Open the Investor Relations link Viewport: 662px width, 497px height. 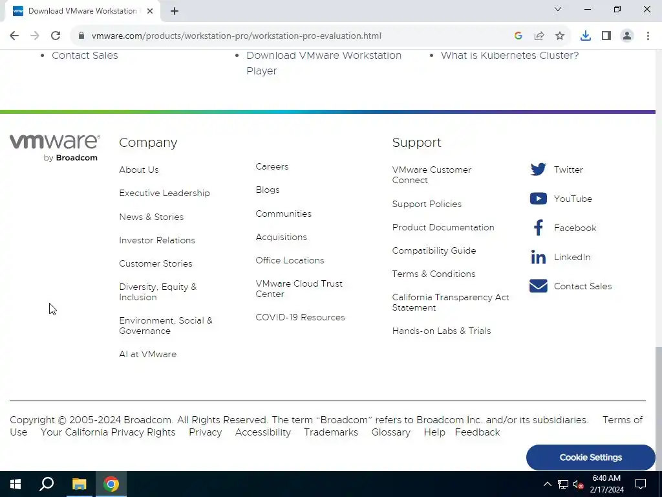(157, 240)
